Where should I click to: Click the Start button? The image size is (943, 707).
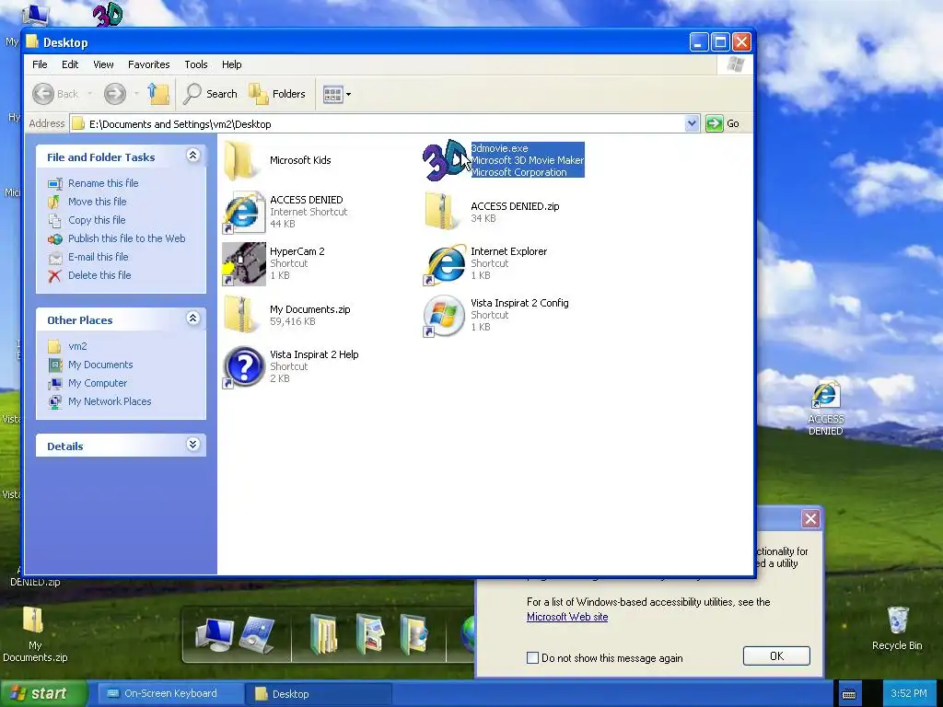[43, 694]
